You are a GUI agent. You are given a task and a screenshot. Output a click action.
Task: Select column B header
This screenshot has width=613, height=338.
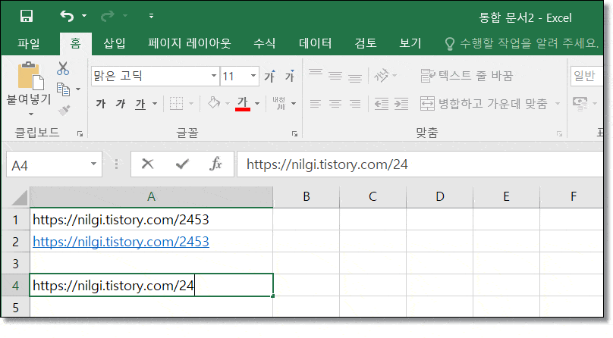click(306, 196)
